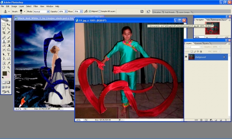Open the Window menu

pos(50,6)
